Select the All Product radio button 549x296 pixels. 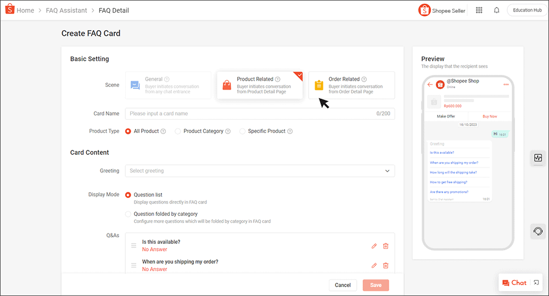pos(128,131)
